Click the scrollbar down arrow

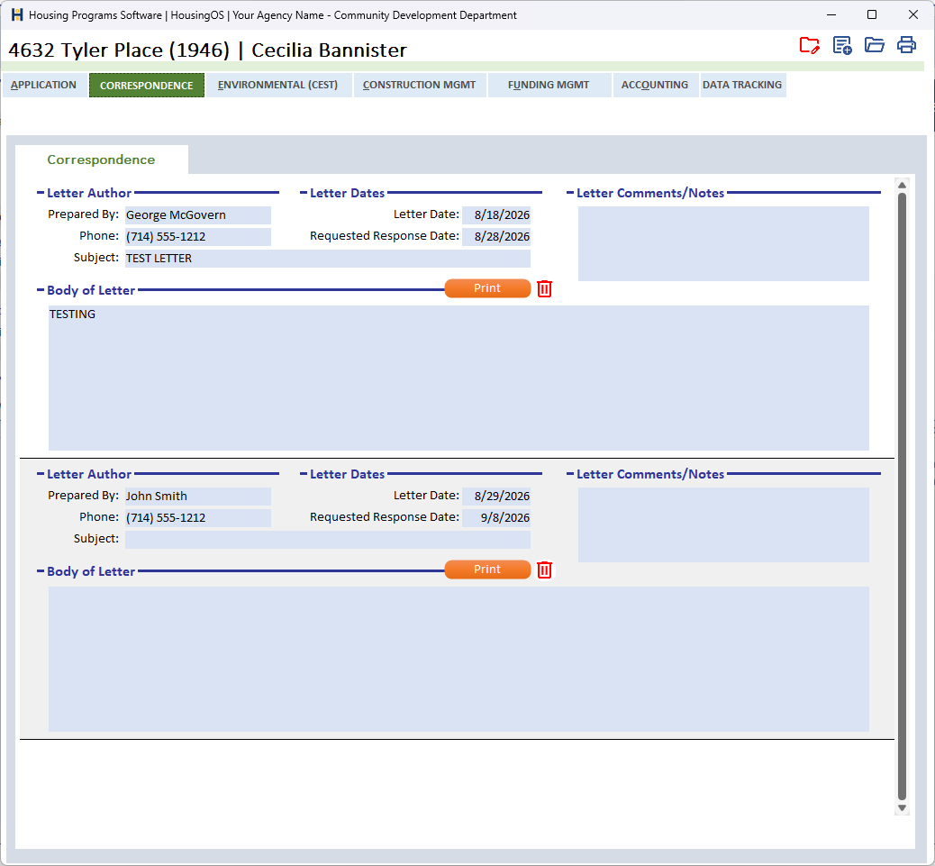tap(903, 808)
